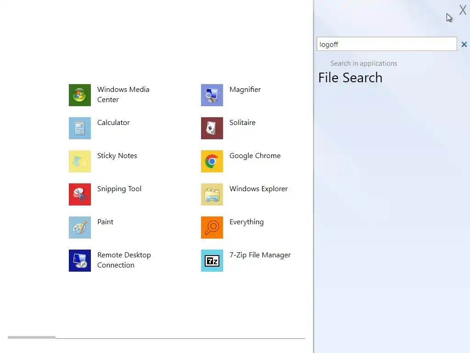Click the "Calculator" label text

coord(113,122)
